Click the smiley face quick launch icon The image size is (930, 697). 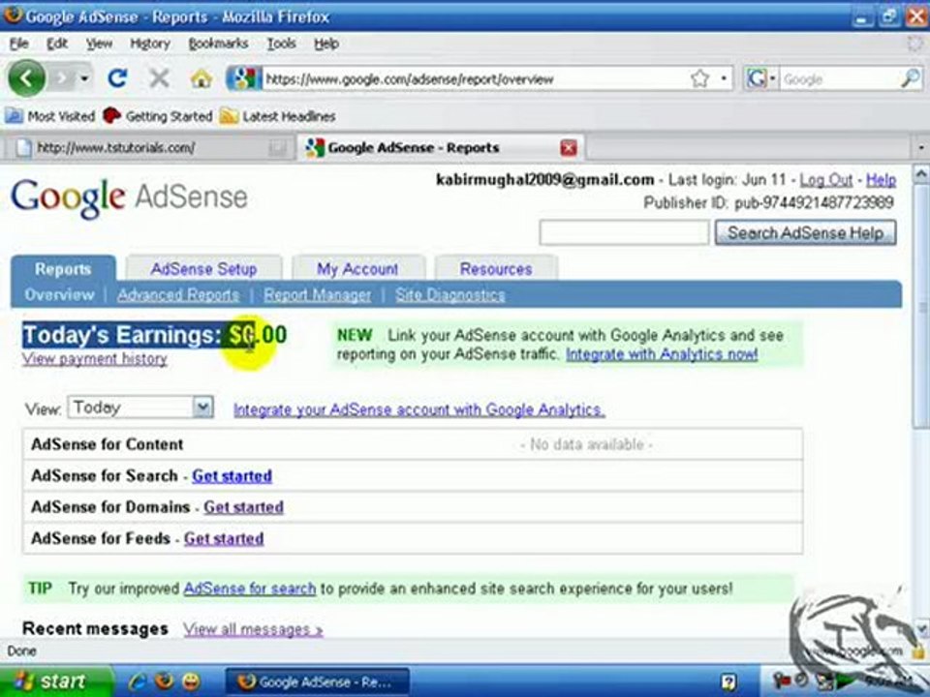tap(191, 682)
